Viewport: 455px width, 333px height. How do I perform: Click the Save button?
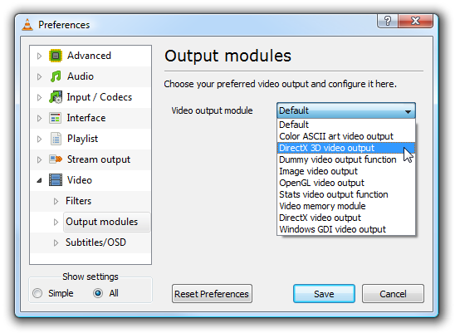tap(324, 294)
